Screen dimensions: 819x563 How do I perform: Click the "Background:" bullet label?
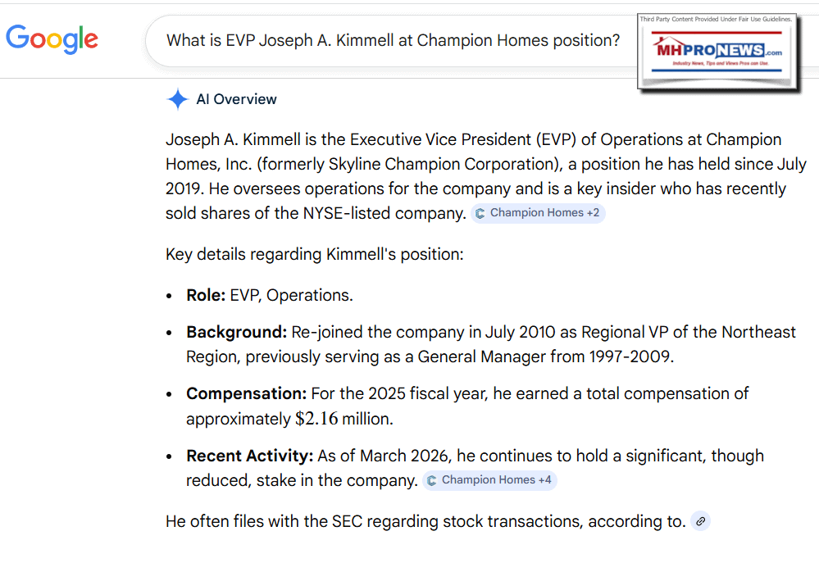(236, 333)
